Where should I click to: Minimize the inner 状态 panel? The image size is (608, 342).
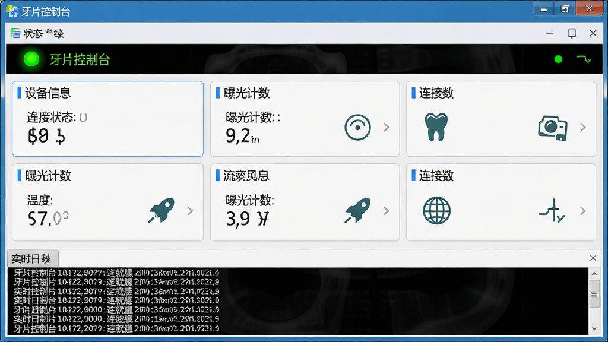(x=549, y=33)
